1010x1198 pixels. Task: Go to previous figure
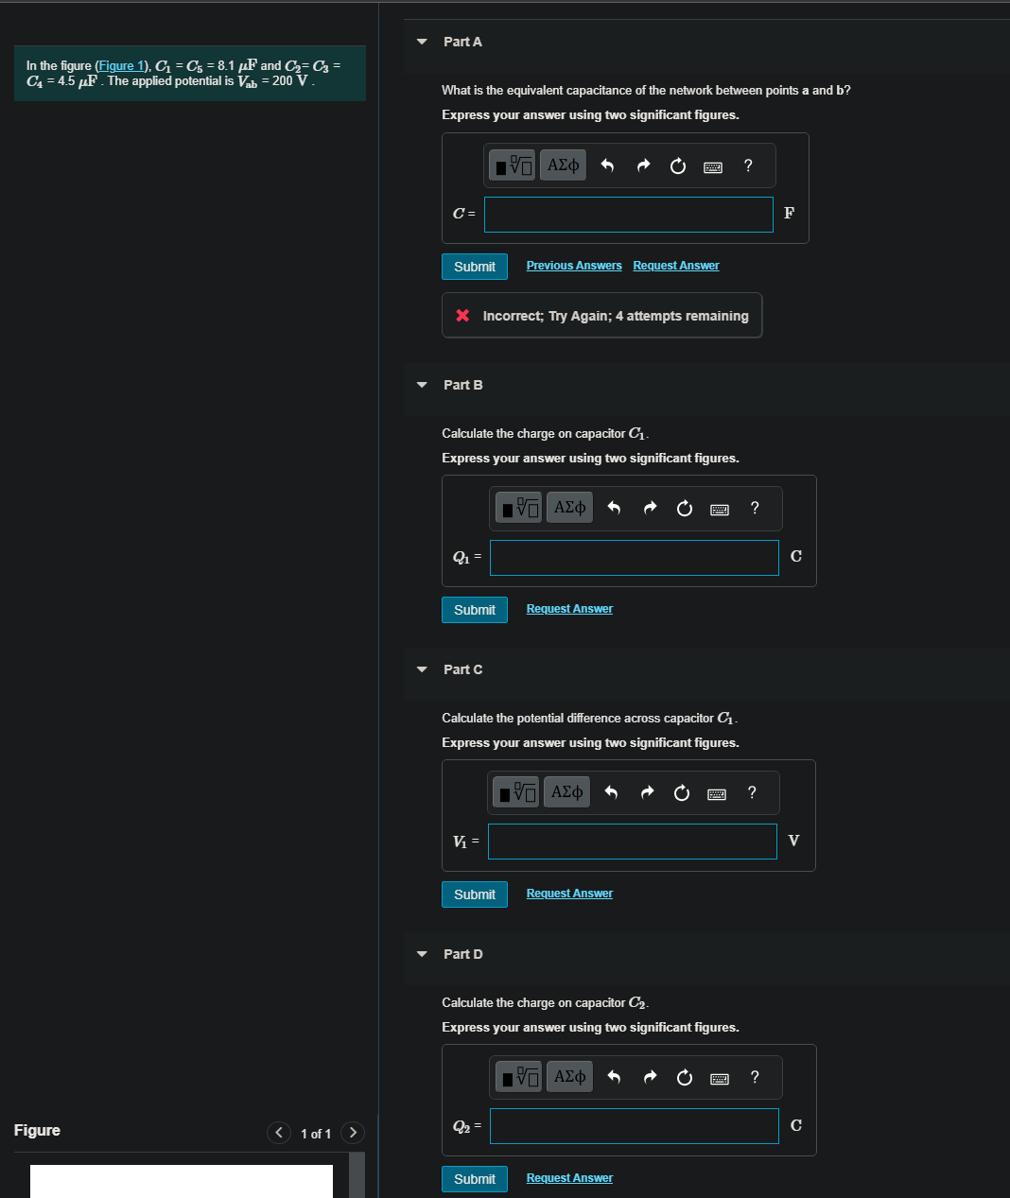(x=279, y=1133)
